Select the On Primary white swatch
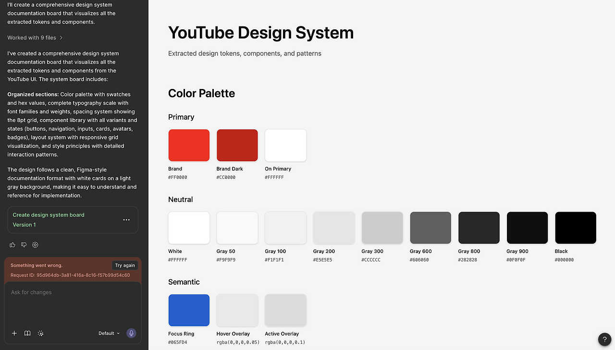This screenshot has height=350, width=615. point(285,145)
